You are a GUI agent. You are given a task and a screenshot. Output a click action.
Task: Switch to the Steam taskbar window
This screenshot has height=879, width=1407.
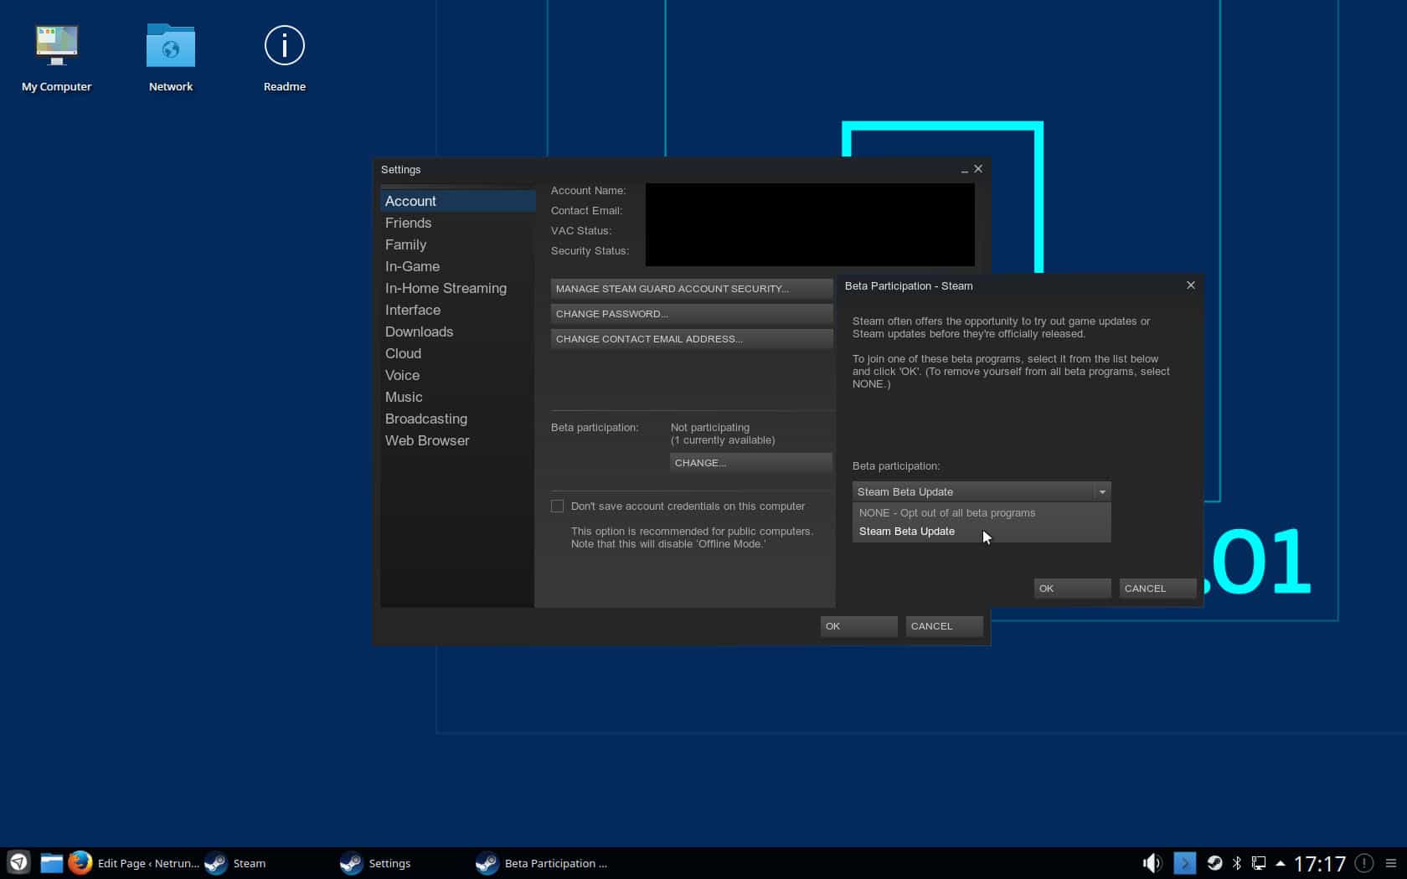pyautogui.click(x=236, y=862)
